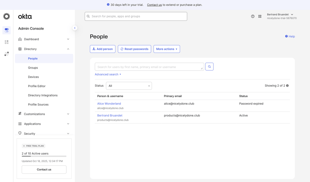Click Contact us button in trial plan card

pyautogui.click(x=44, y=170)
